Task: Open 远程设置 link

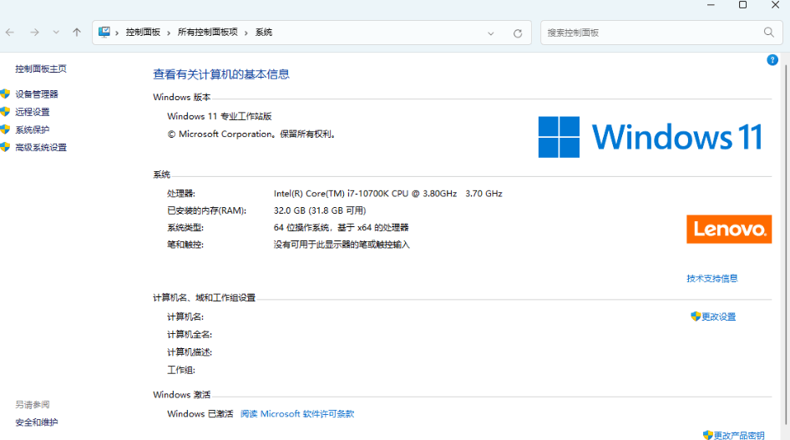Action: click(x=33, y=112)
